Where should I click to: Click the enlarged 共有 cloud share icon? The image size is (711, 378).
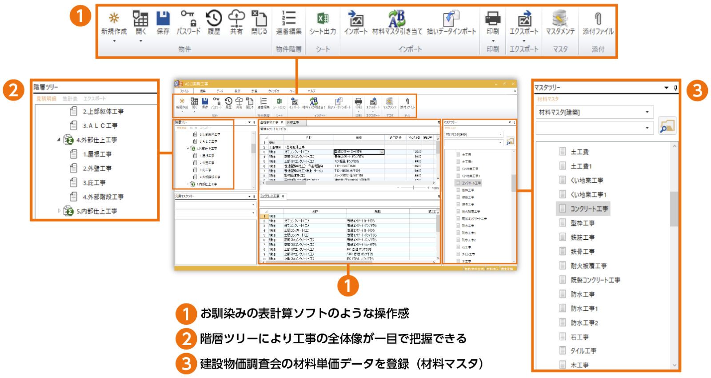[236, 19]
